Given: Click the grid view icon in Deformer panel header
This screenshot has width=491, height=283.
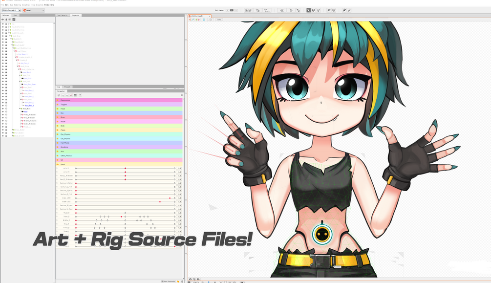Looking at the screenshot, I should (x=14, y=20).
